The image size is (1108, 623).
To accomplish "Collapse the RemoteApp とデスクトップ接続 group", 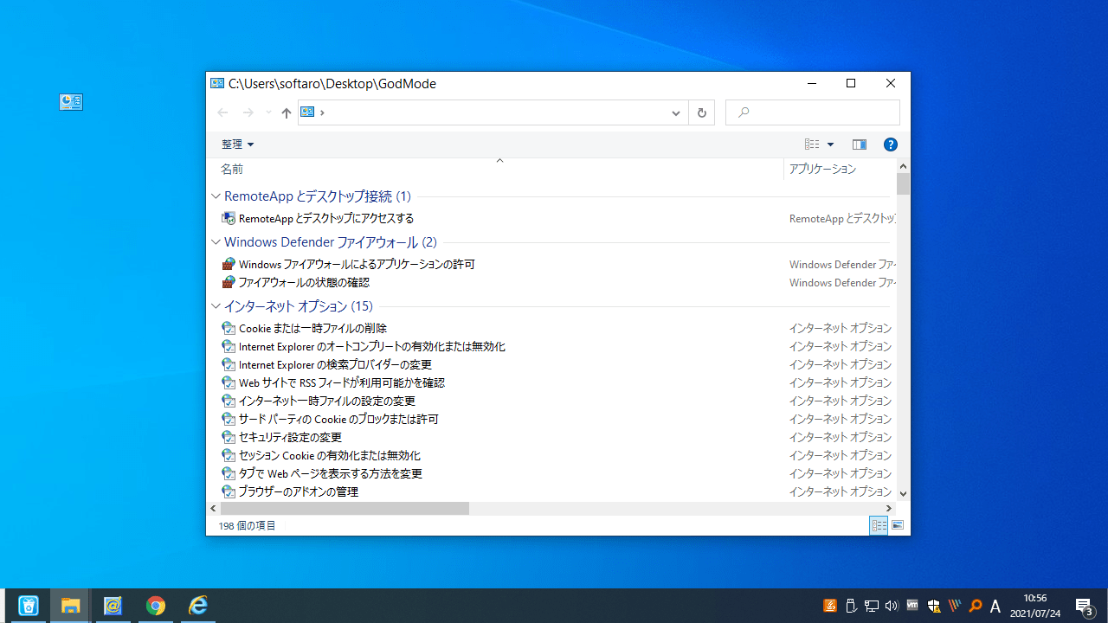I will [216, 196].
